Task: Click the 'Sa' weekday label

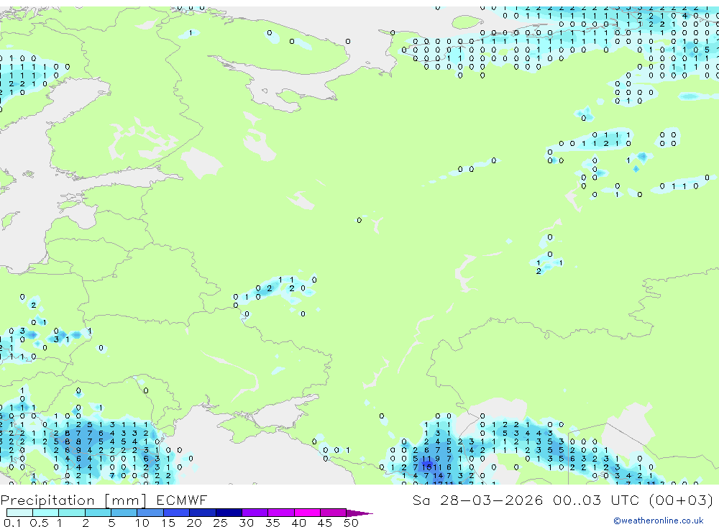Action: coord(421,500)
